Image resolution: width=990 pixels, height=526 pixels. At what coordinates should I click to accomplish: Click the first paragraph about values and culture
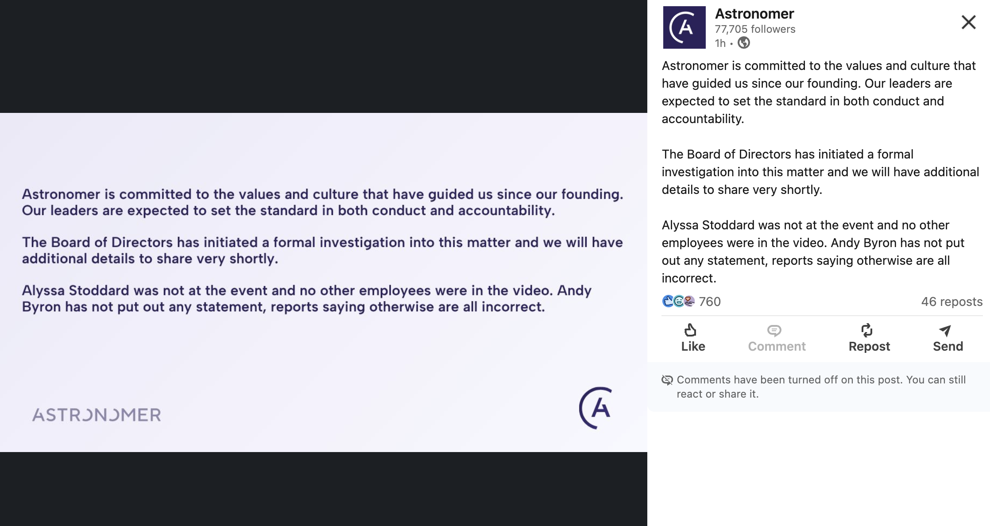(x=818, y=92)
